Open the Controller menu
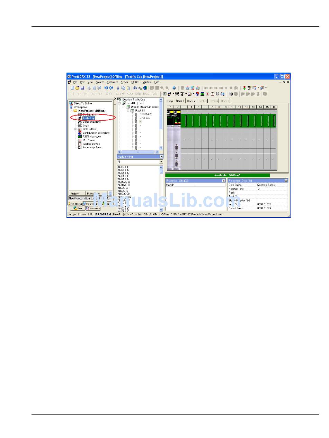This screenshot has width=329, height=438. click(x=112, y=82)
